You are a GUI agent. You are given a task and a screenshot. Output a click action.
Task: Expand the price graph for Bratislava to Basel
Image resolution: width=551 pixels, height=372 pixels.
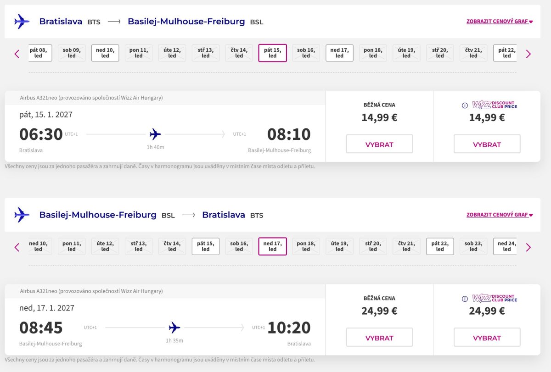pyautogui.click(x=500, y=22)
